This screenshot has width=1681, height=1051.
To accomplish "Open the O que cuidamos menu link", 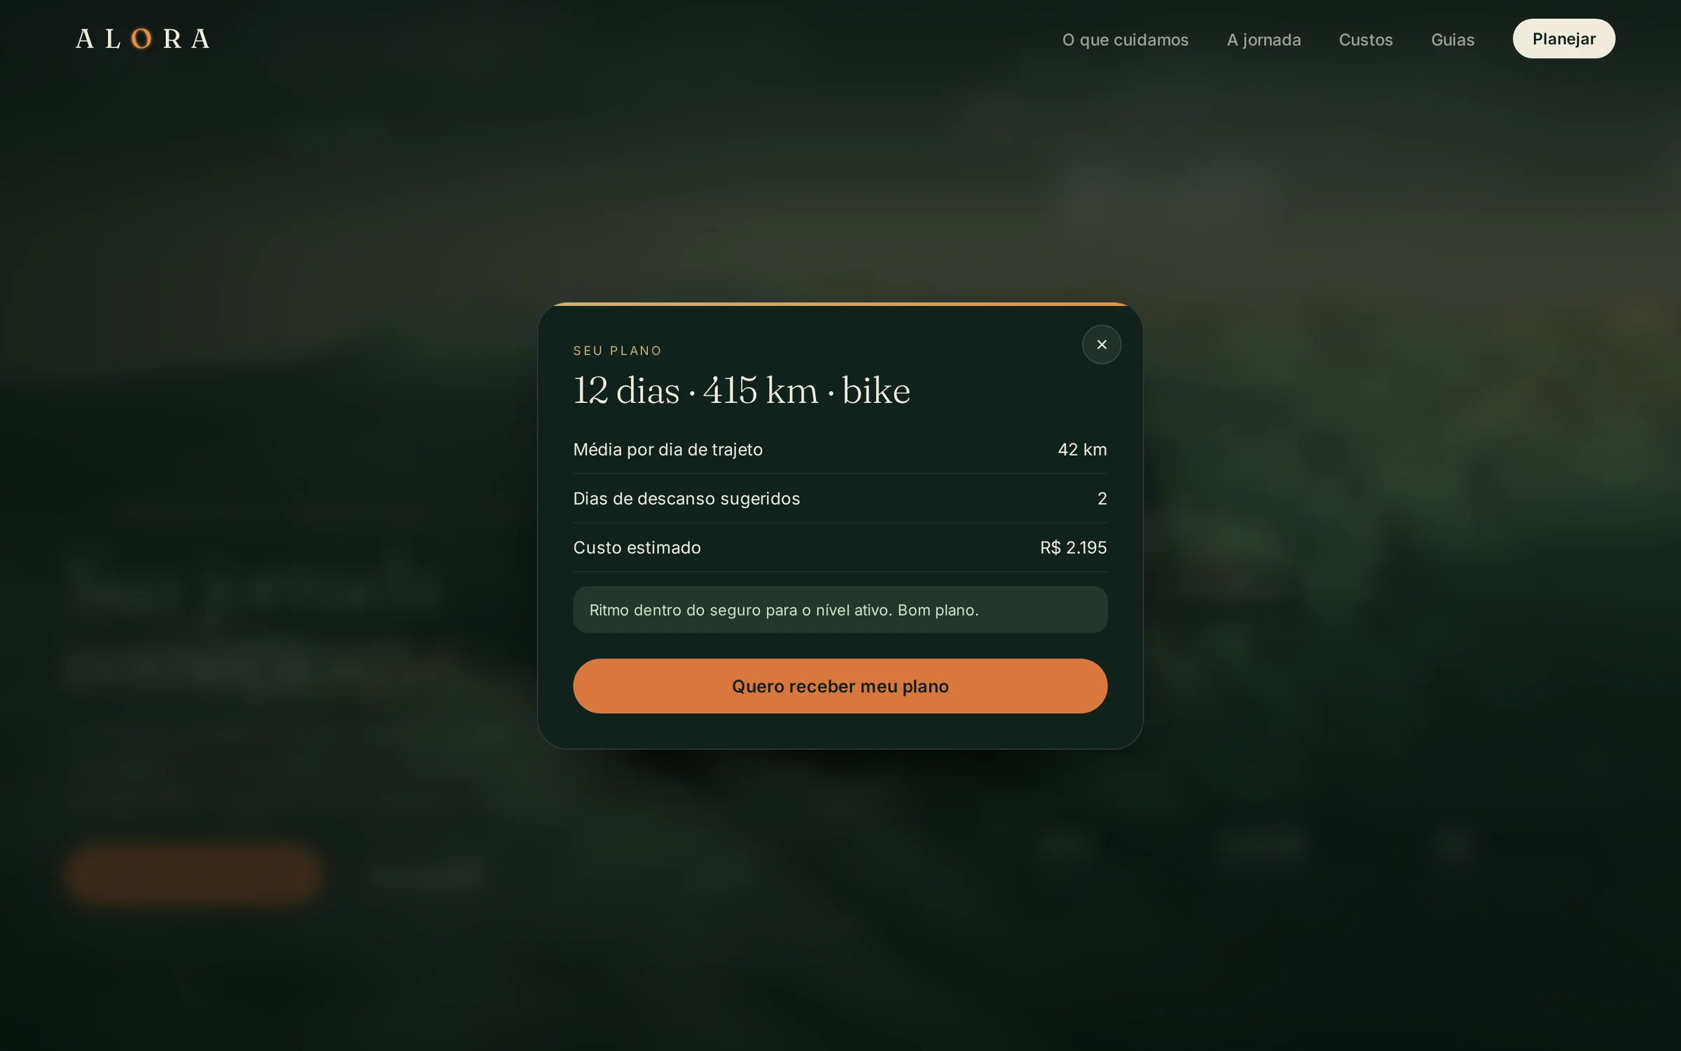I will point(1126,39).
